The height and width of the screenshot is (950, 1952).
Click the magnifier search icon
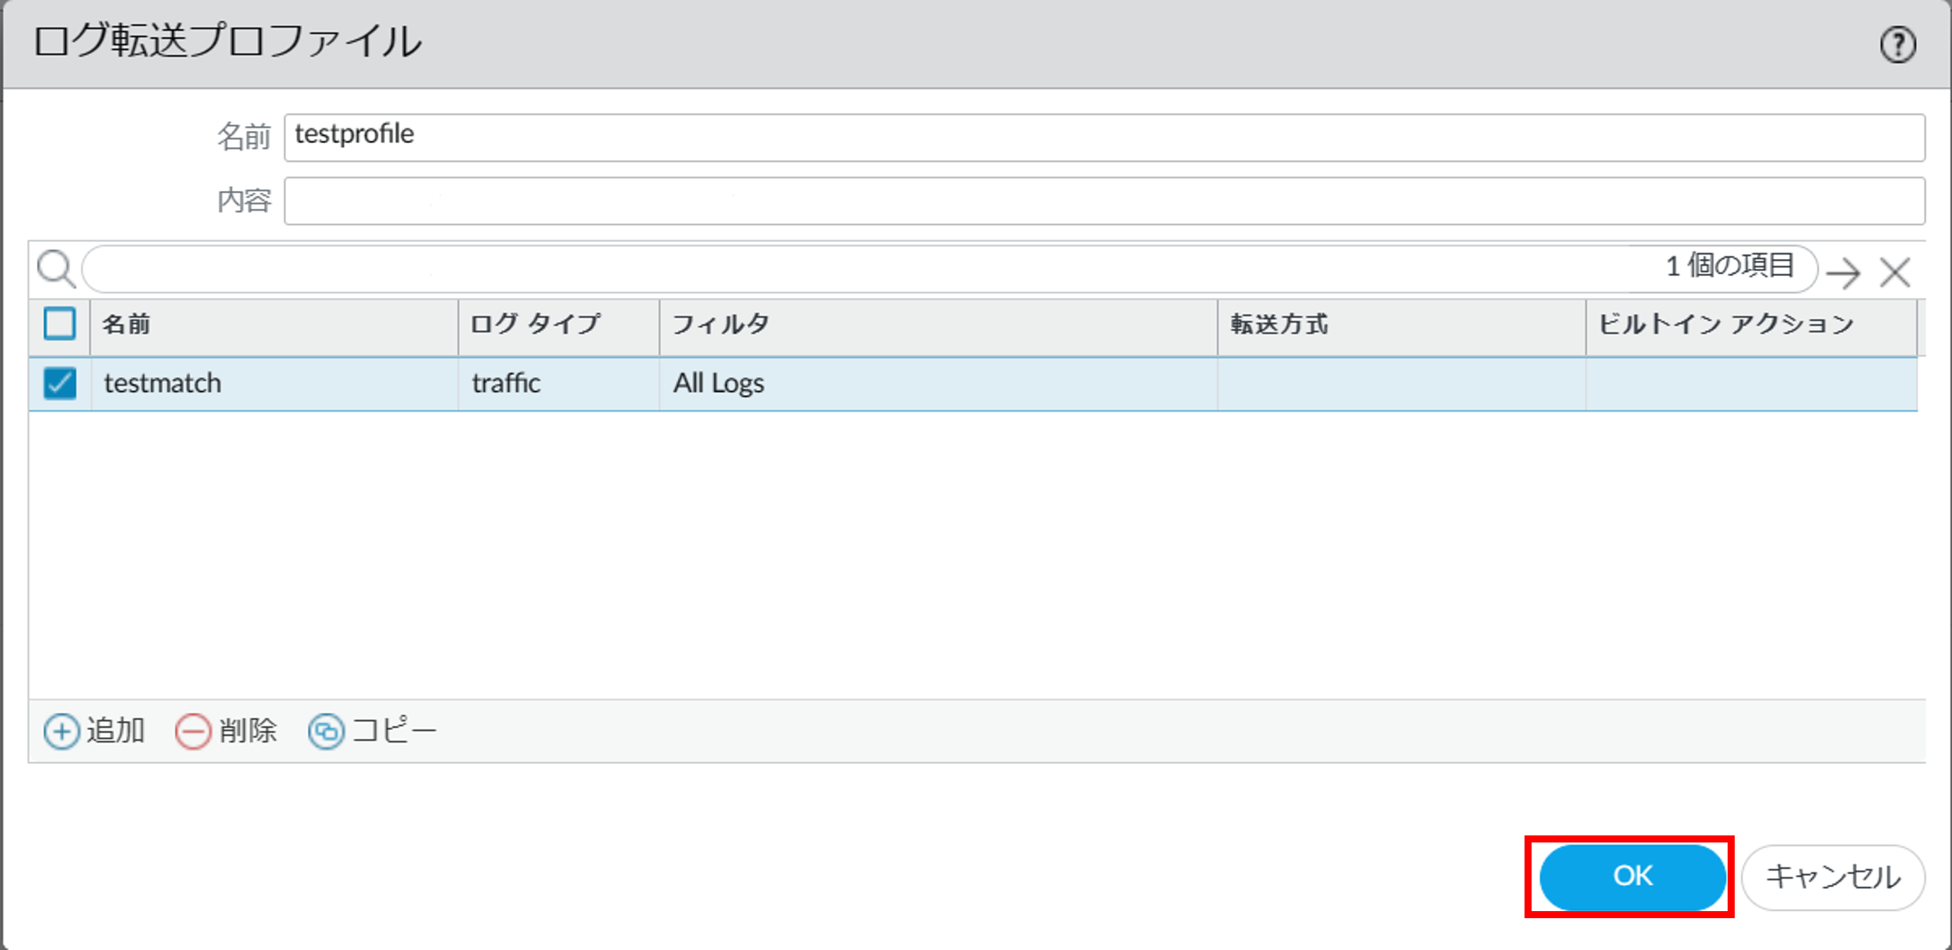point(56,269)
